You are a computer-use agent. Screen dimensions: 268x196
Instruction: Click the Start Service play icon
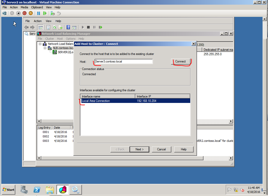click(x=83, y=27)
